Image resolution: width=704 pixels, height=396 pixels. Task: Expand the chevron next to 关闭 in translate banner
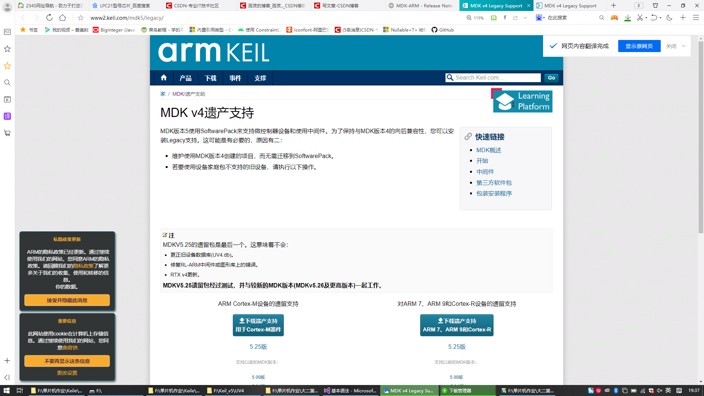tap(683, 46)
